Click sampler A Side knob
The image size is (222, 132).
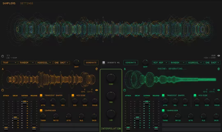pyautogui.click(x=85, y=101)
